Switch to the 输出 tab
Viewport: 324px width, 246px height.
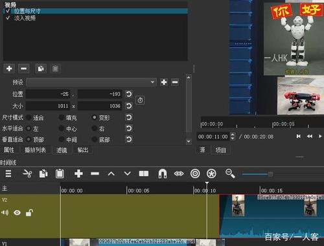pyautogui.click(x=83, y=150)
